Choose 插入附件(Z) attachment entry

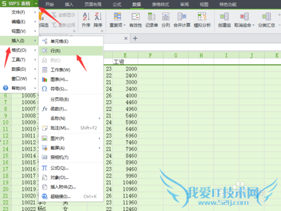click(71, 187)
